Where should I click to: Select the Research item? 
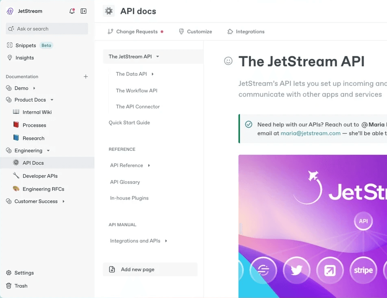[34, 138]
